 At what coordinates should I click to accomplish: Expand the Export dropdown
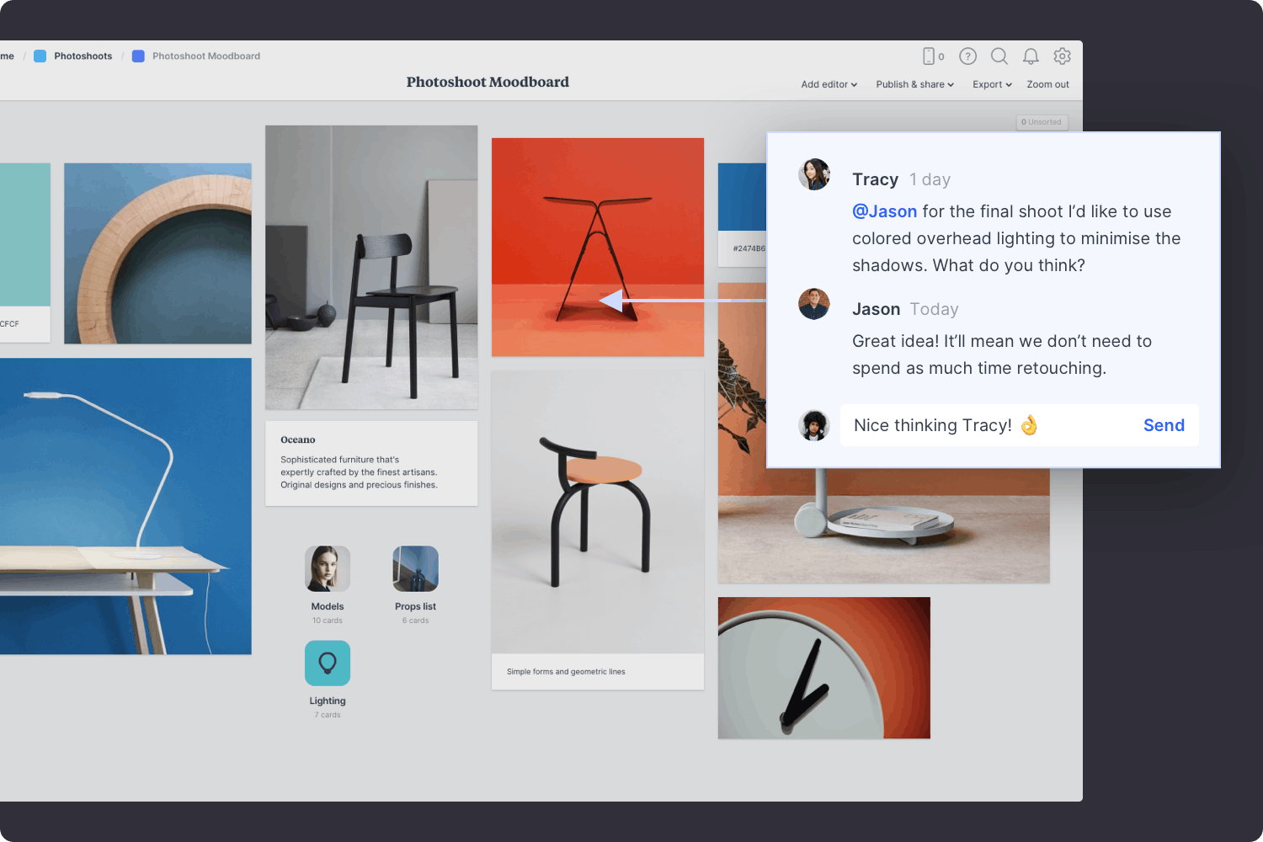click(x=992, y=84)
